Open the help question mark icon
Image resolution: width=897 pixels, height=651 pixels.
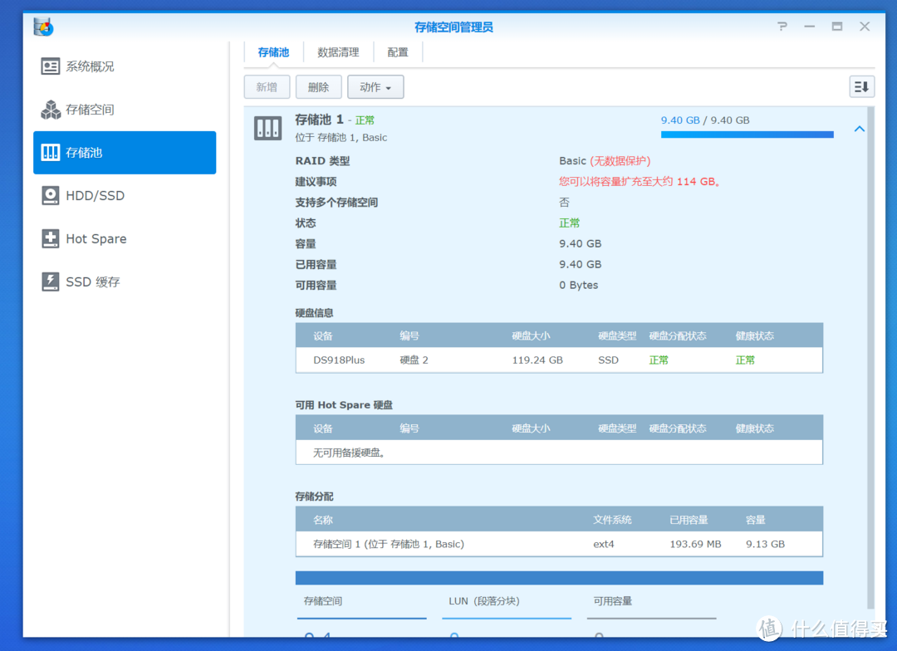(x=782, y=27)
